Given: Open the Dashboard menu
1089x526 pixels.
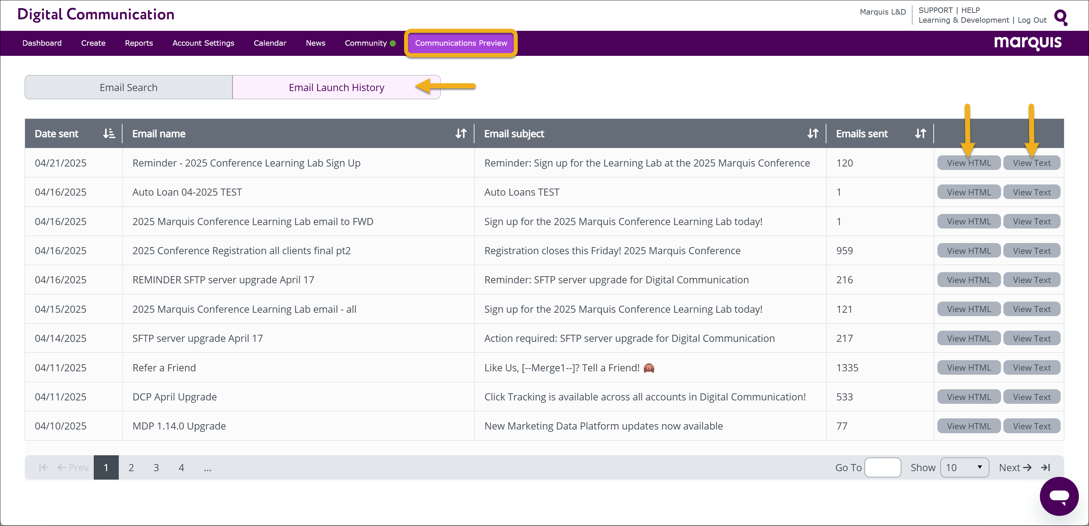Looking at the screenshot, I should point(42,43).
